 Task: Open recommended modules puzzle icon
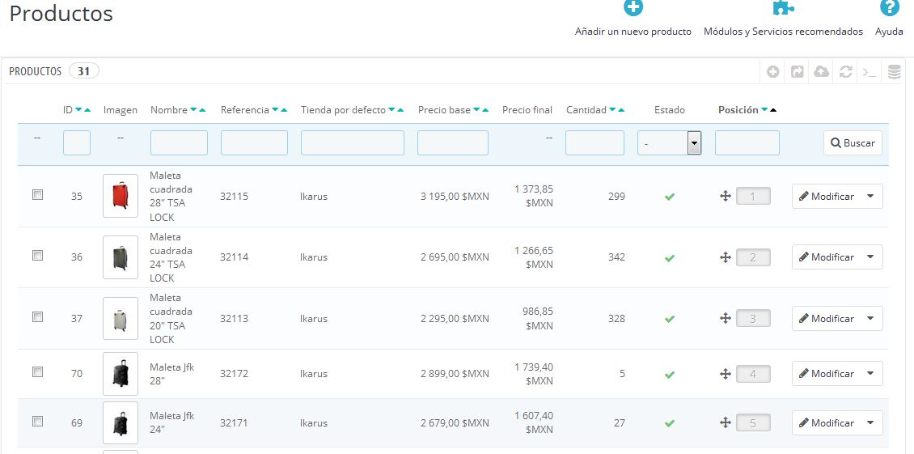(783, 7)
